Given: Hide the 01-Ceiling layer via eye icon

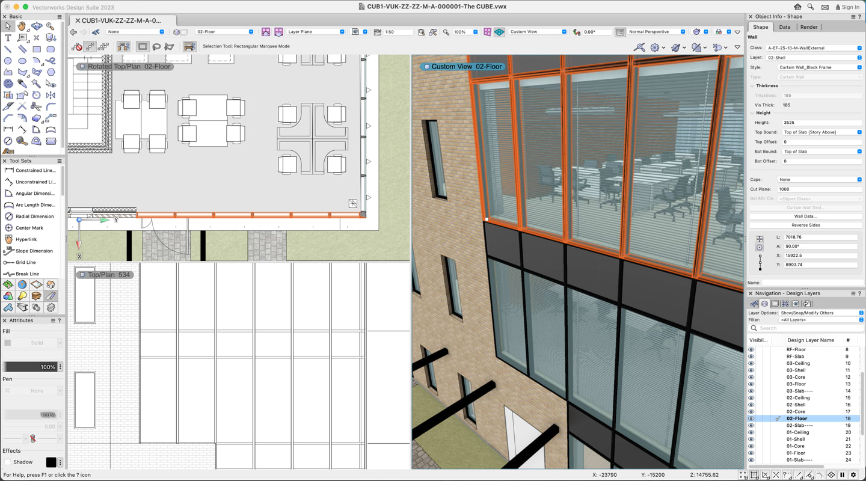Looking at the screenshot, I should [751, 432].
